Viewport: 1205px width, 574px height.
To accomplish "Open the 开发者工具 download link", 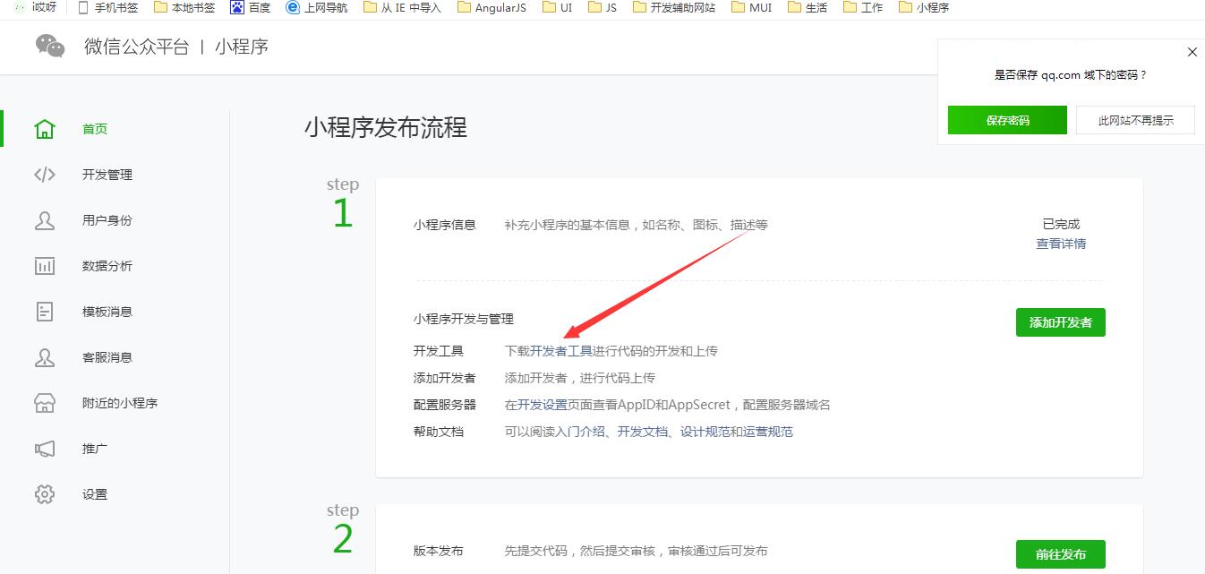I will click(561, 351).
